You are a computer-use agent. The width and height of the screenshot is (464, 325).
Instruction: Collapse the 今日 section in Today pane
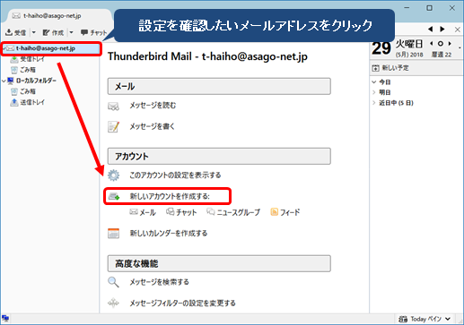[374, 82]
